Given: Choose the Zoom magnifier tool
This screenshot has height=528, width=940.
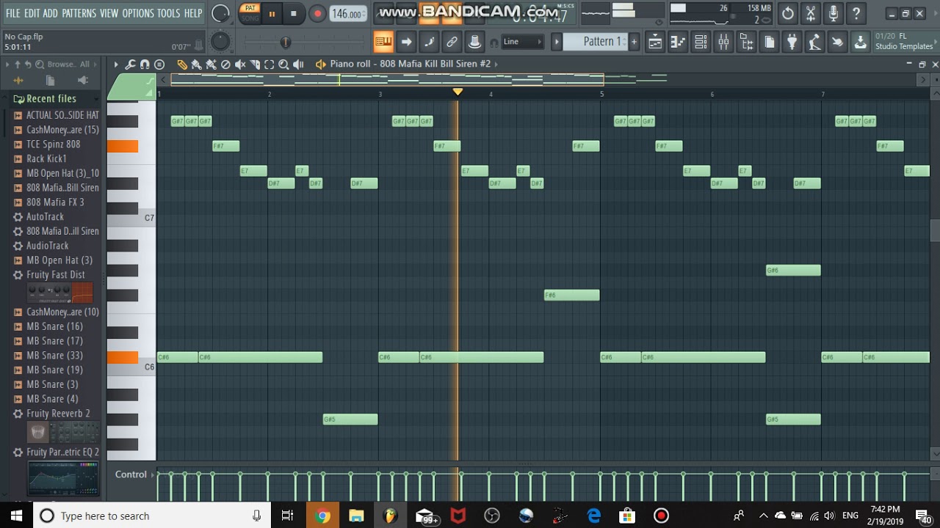Looking at the screenshot, I should pyautogui.click(x=283, y=65).
